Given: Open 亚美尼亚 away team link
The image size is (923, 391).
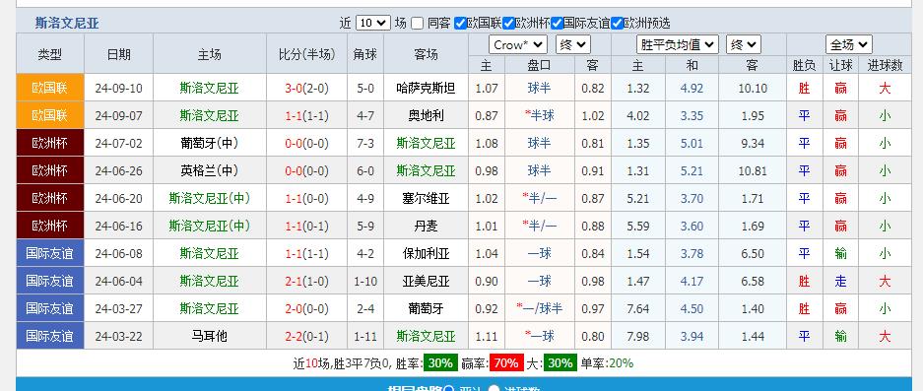Looking at the screenshot, I should click(x=426, y=282).
